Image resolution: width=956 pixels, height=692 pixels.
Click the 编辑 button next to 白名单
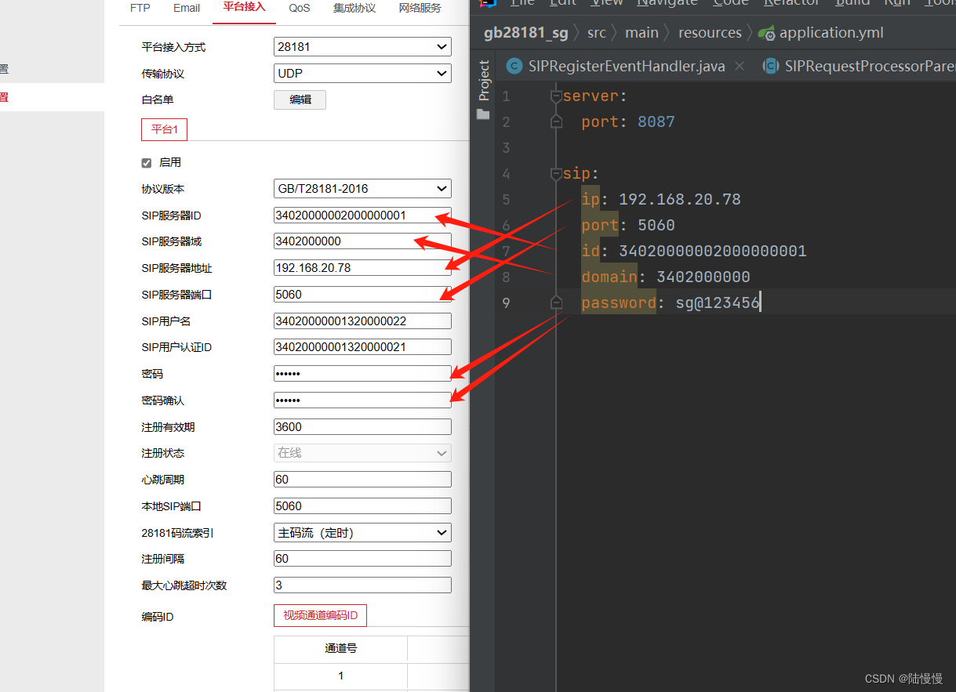coord(300,100)
